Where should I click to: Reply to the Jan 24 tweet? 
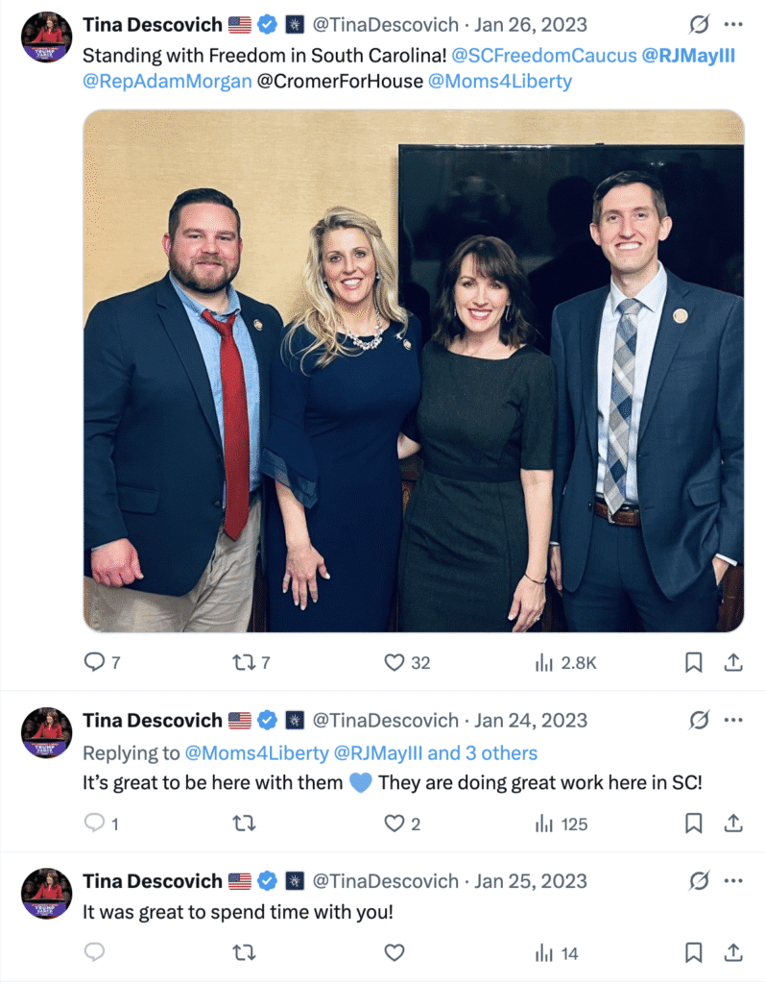[94, 823]
